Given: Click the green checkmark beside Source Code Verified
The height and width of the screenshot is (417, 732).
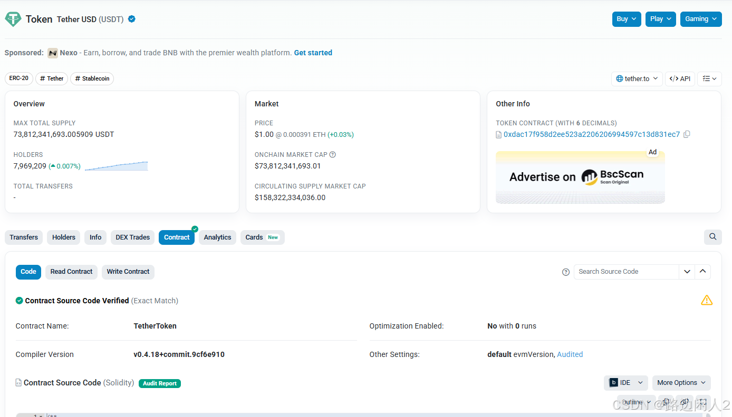Looking at the screenshot, I should pyautogui.click(x=20, y=301).
